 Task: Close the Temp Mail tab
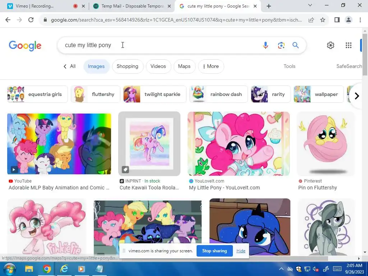coord(169,6)
